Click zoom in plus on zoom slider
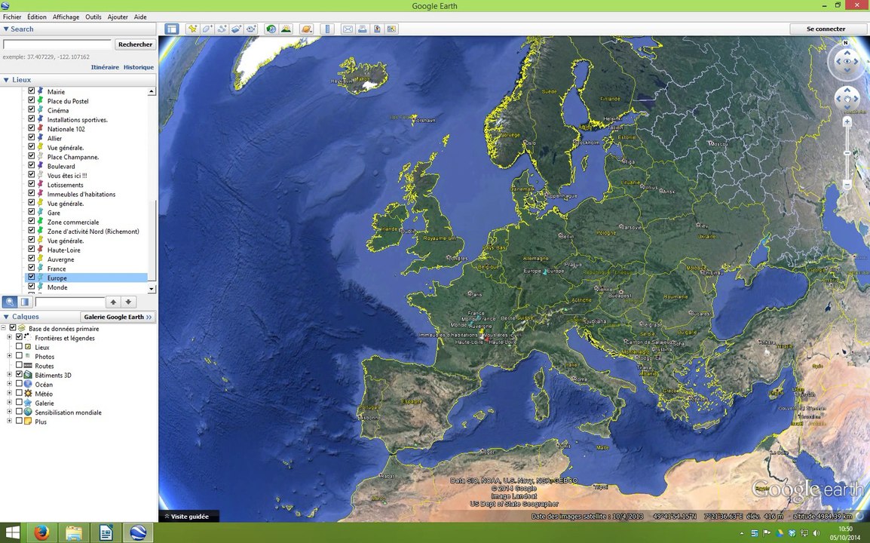Screen dimensions: 870x543 click(x=847, y=121)
